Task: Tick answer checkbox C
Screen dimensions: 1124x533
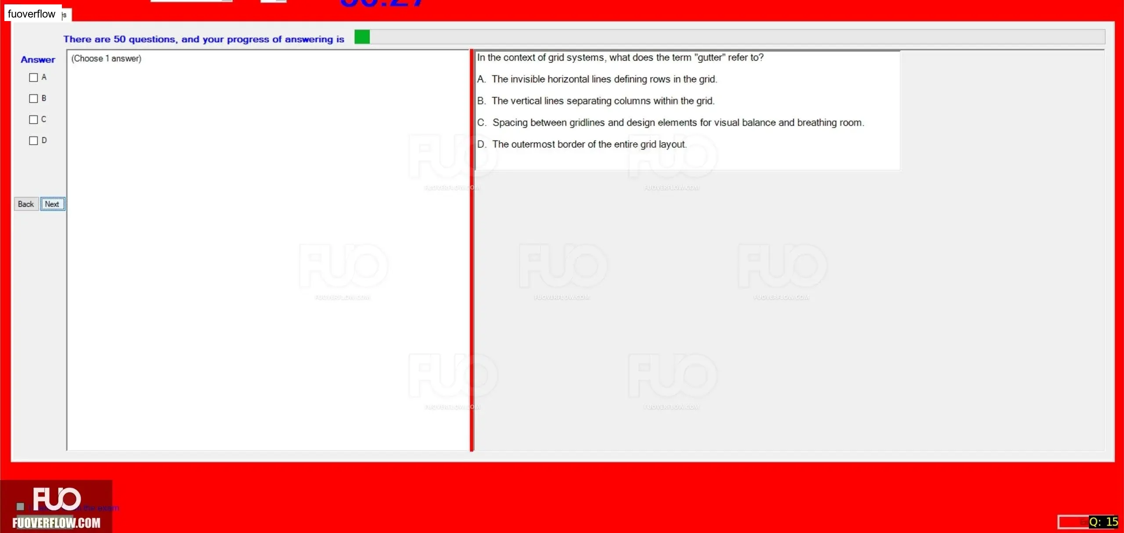Action: tap(33, 120)
